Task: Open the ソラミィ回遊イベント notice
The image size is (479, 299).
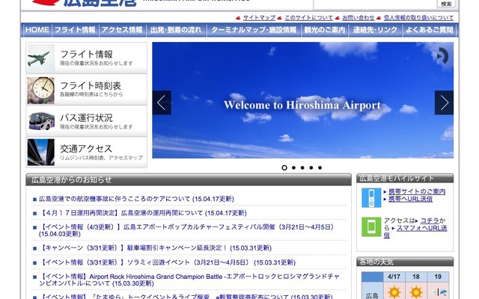Action: click(168, 262)
